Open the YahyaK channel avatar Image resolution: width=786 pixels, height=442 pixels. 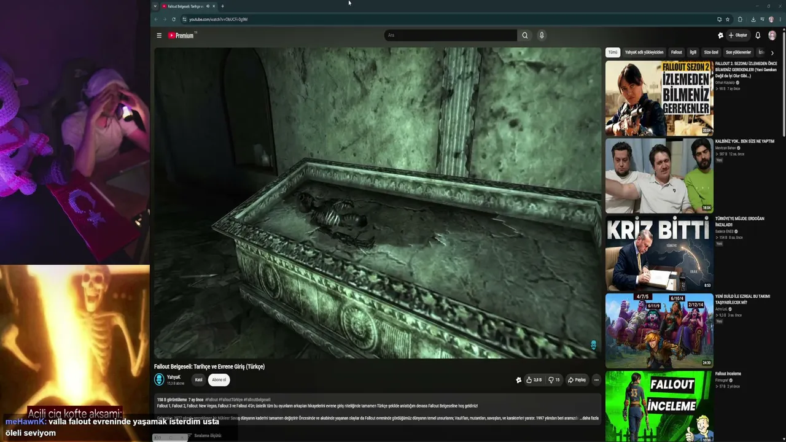[159, 380]
